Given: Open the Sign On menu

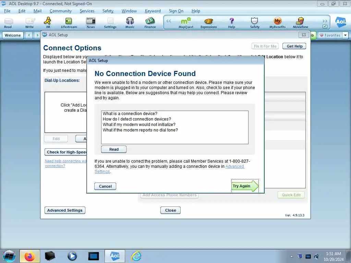Looking at the screenshot, I should pyautogui.click(x=176, y=11).
